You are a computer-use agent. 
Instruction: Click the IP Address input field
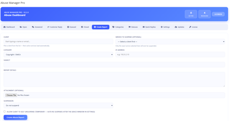[x=170, y=54]
